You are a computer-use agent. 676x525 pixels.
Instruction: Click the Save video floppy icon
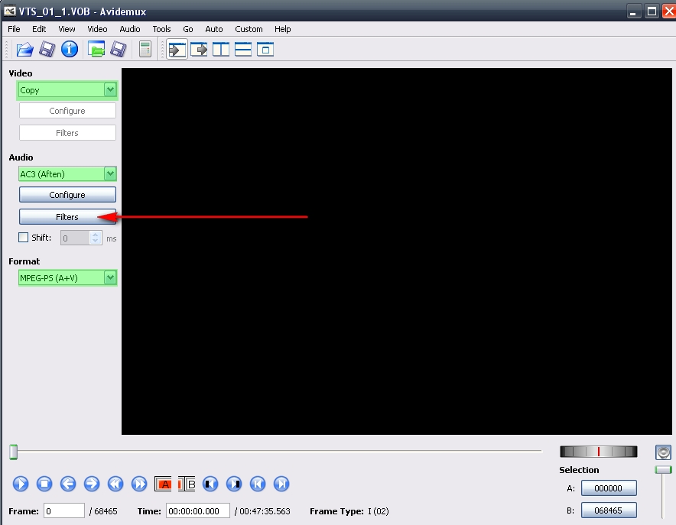tap(47, 50)
